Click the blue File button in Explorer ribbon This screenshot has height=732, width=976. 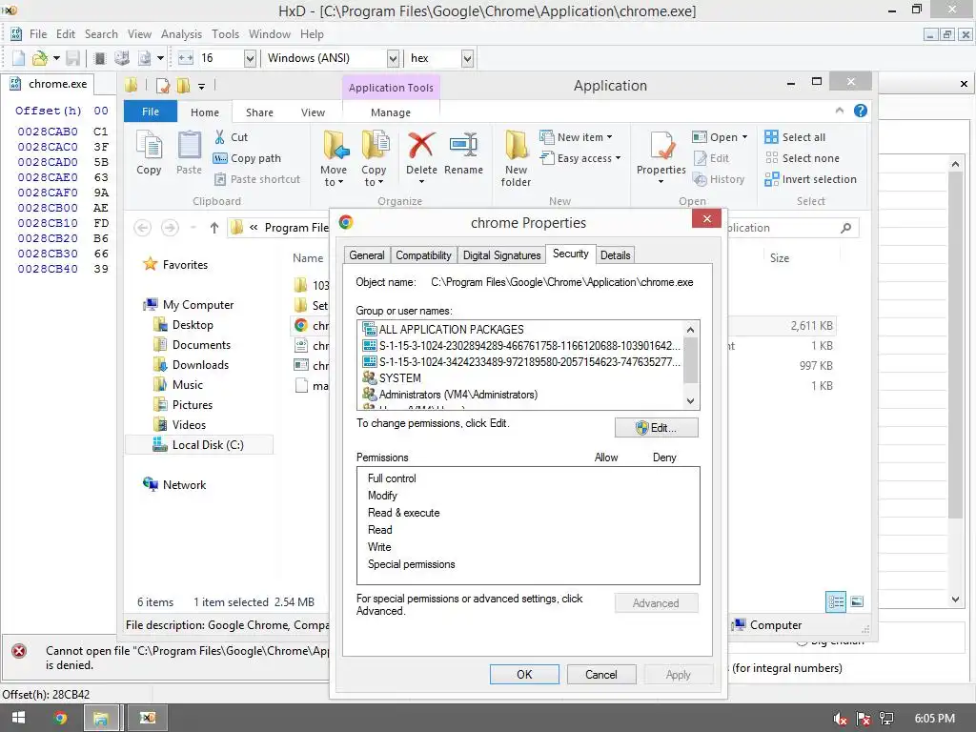(x=150, y=112)
